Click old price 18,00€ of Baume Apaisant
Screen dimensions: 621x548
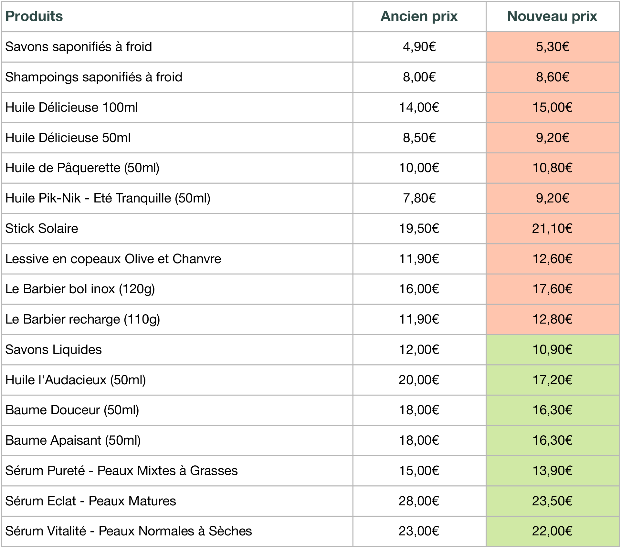(419, 440)
